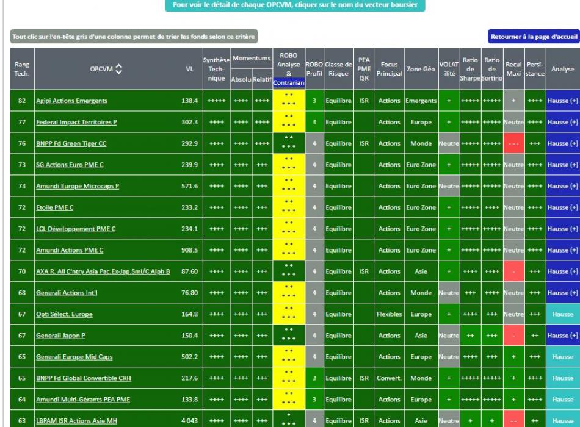Select Monde zone cell in Generali Actions Int'l row
This screenshot has height=427, width=580.
coord(421,293)
